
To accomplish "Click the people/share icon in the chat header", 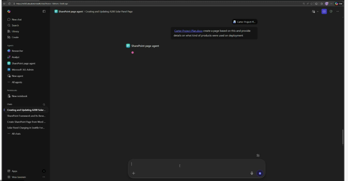I will click(313, 12).
